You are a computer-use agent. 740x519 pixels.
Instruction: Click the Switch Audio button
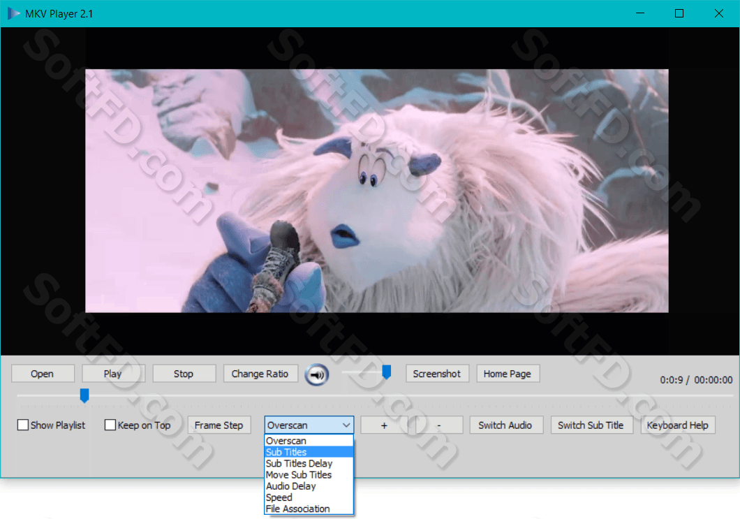506,425
